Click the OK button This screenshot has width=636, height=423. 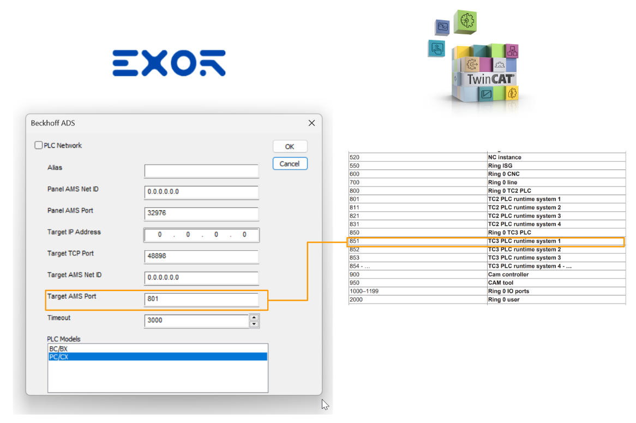coord(290,146)
